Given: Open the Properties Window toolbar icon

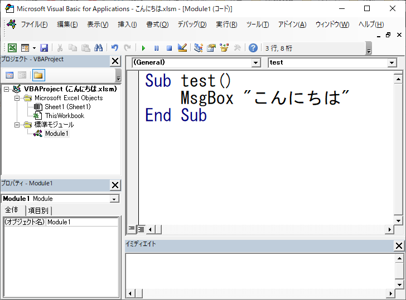Looking at the screenshot, I should pyautogui.click(x=211, y=48).
